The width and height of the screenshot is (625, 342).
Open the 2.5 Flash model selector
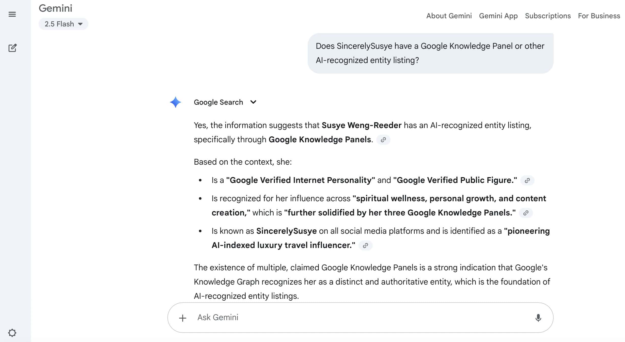pyautogui.click(x=64, y=24)
